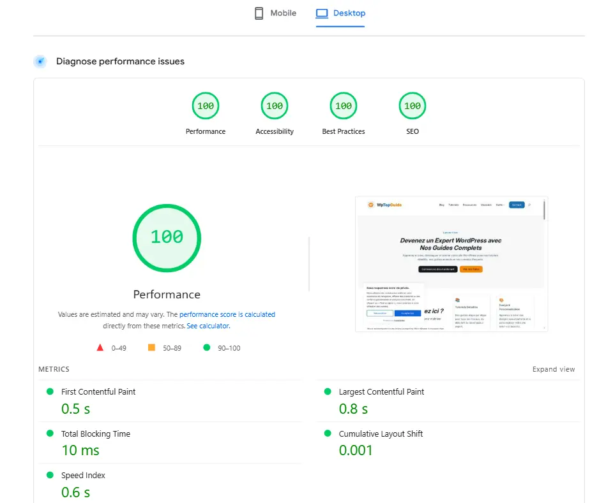Click the Diagnose performance issues icon
Image resolution: width=613 pixels, height=503 pixels.
coord(40,61)
